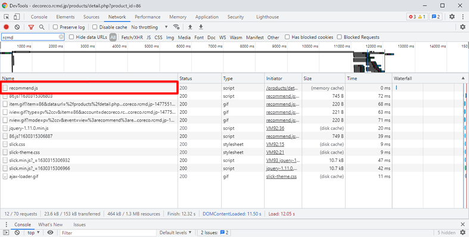Open the Issues drawer tab
The width and height of the screenshot is (469, 237).
[79, 224]
